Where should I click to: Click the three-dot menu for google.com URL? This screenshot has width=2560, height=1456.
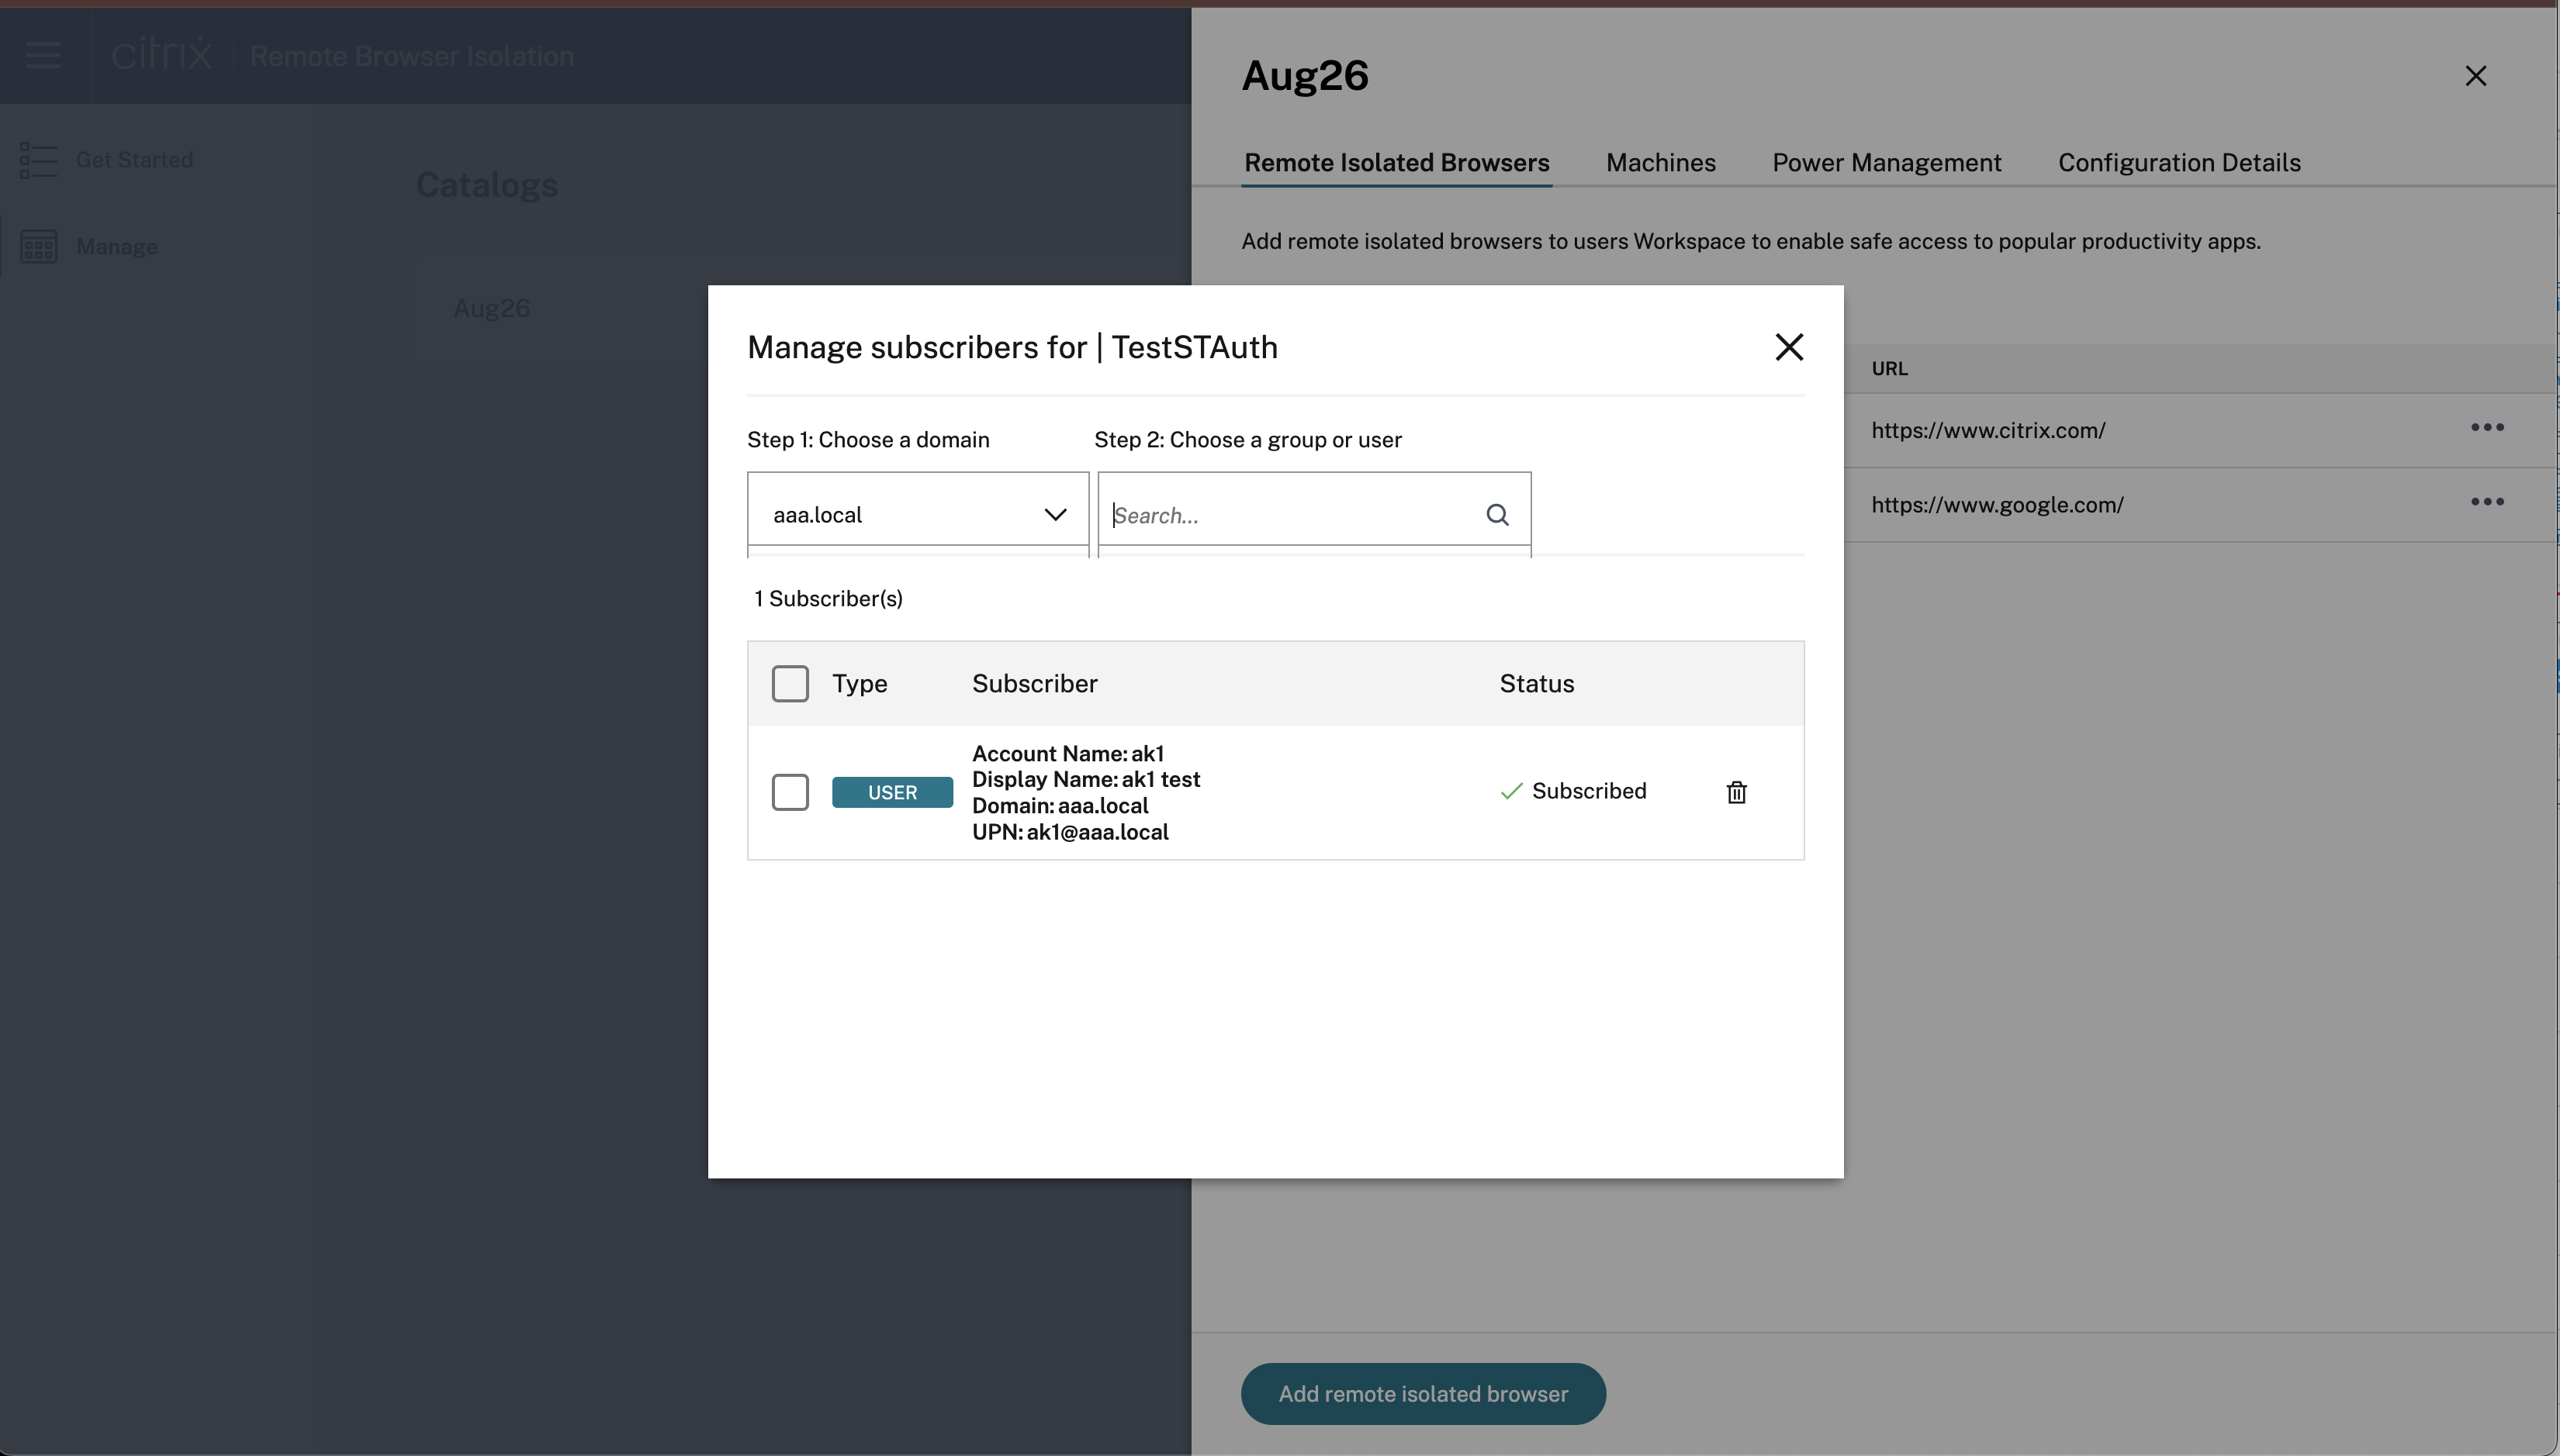point(2486,504)
